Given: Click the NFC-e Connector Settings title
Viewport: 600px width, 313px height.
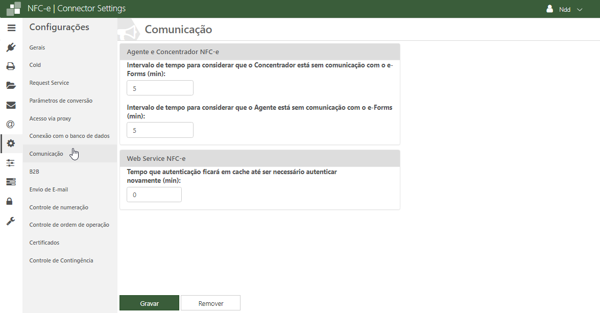Looking at the screenshot, I should point(77,8).
